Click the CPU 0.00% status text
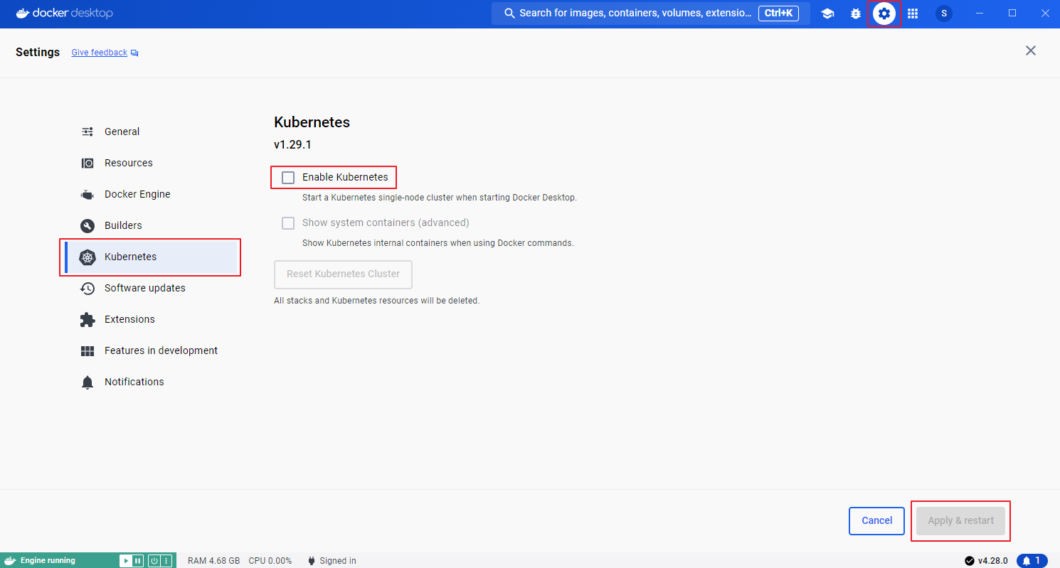The image size is (1060, 568). [270, 561]
